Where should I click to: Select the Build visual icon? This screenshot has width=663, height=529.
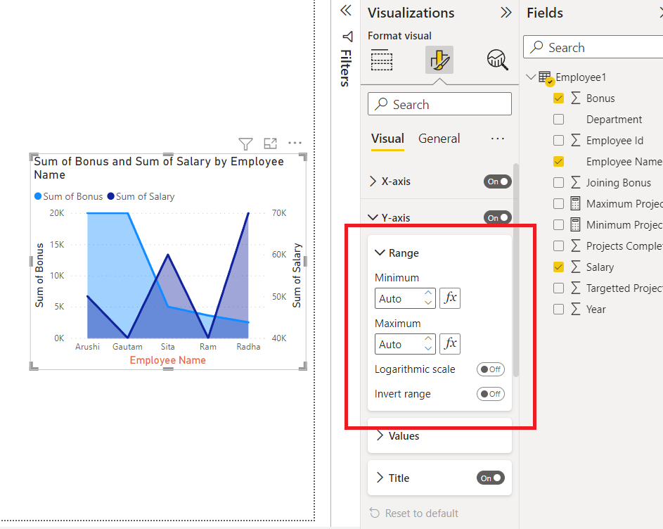tap(381, 60)
